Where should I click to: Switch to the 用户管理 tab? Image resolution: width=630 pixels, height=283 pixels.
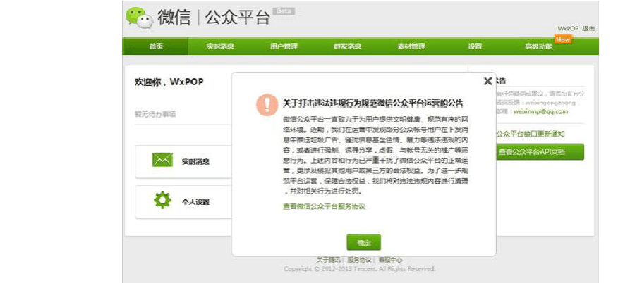[x=284, y=46]
